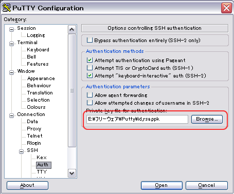Image resolution: width=234 pixels, height=194 pixels.
Task: Select the Proxy category
Action: tap(34, 129)
